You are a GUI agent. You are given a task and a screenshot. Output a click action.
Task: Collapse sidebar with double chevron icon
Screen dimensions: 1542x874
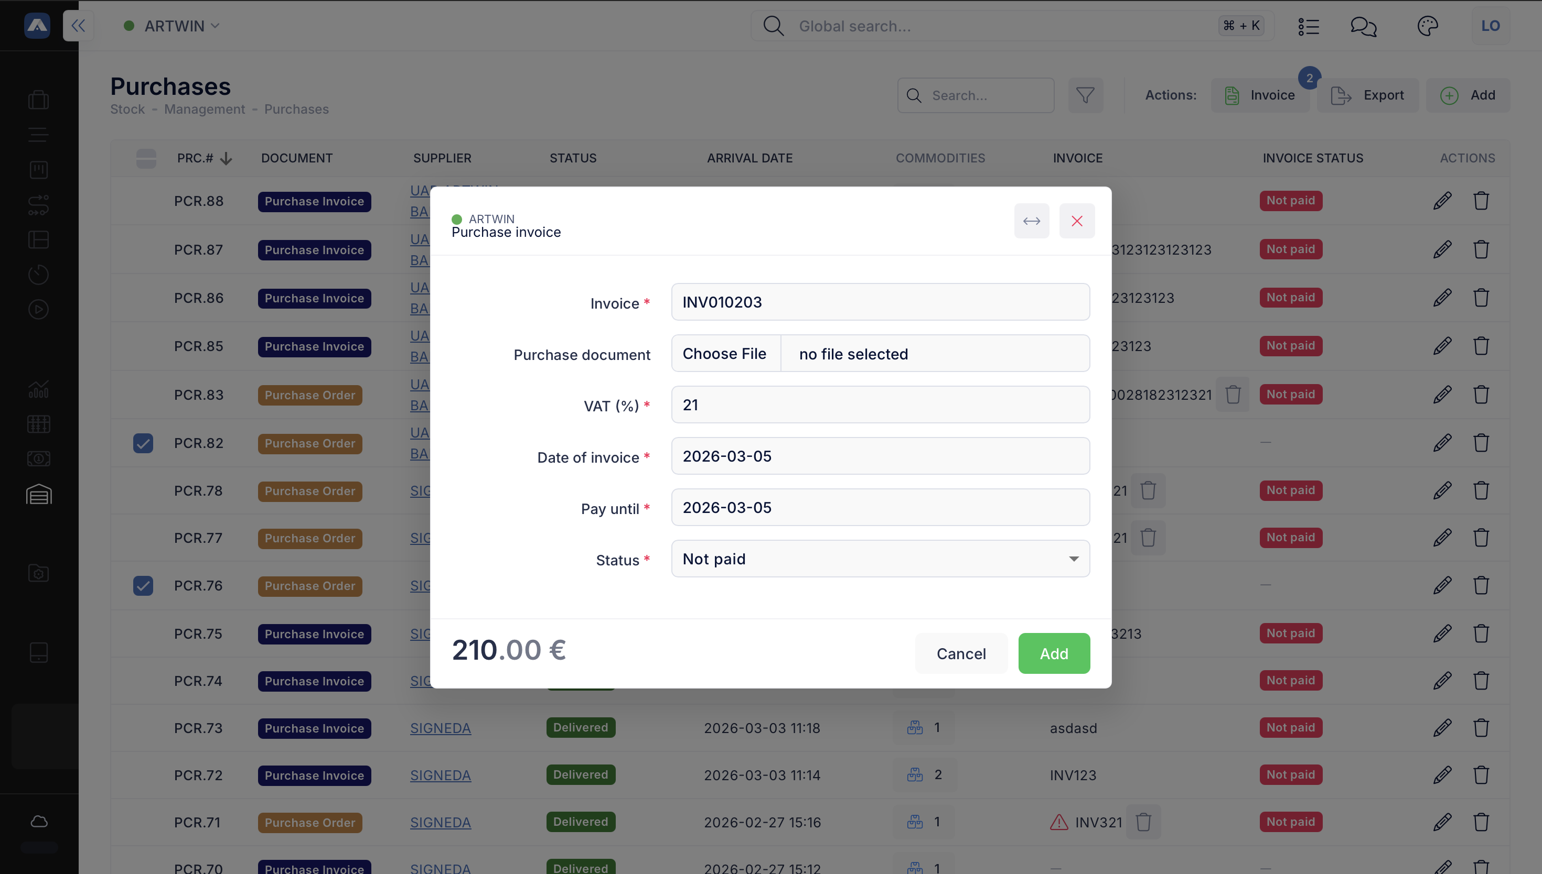(78, 26)
